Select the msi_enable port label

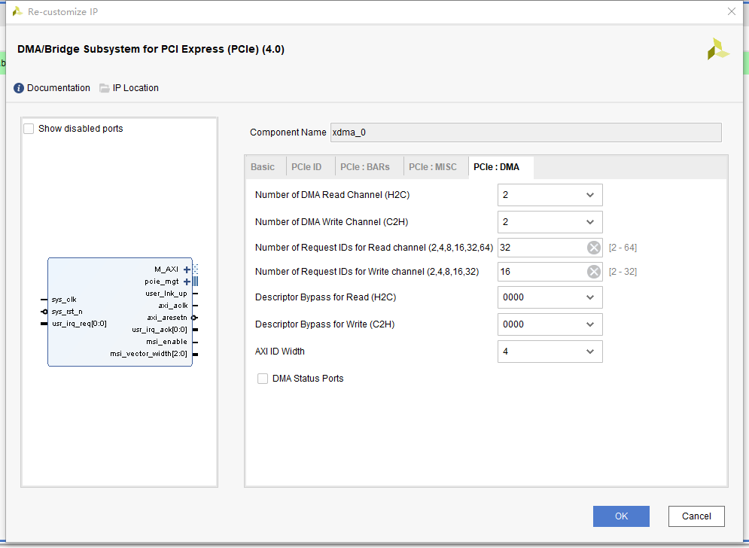pyautogui.click(x=166, y=342)
